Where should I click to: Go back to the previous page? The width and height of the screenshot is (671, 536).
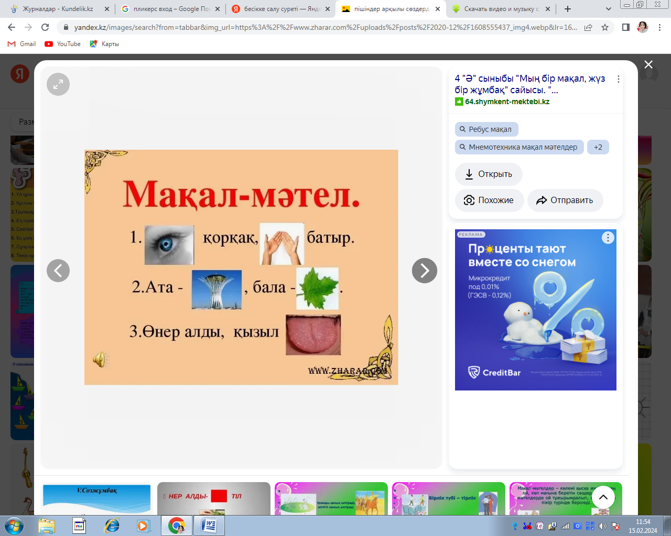12,27
